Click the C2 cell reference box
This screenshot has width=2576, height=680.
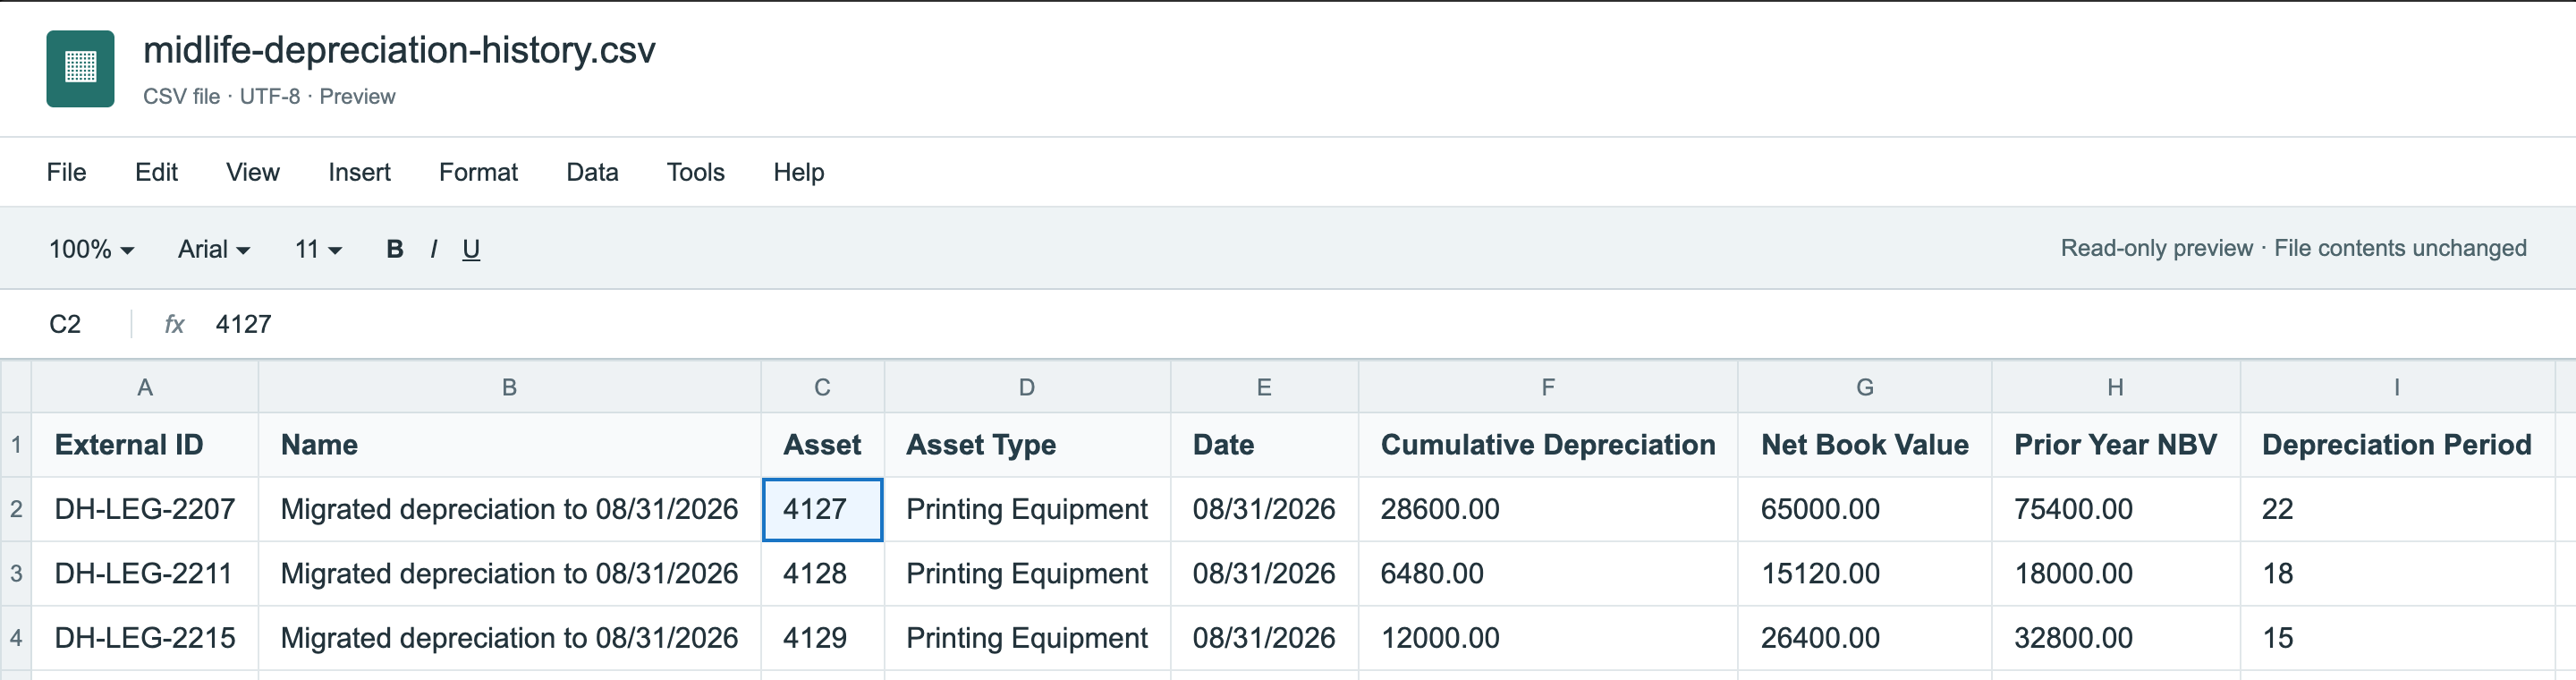(x=65, y=324)
